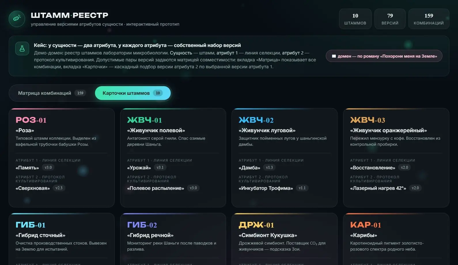Click the v3.0 badge next to «Полевое распыление»

click(193, 188)
